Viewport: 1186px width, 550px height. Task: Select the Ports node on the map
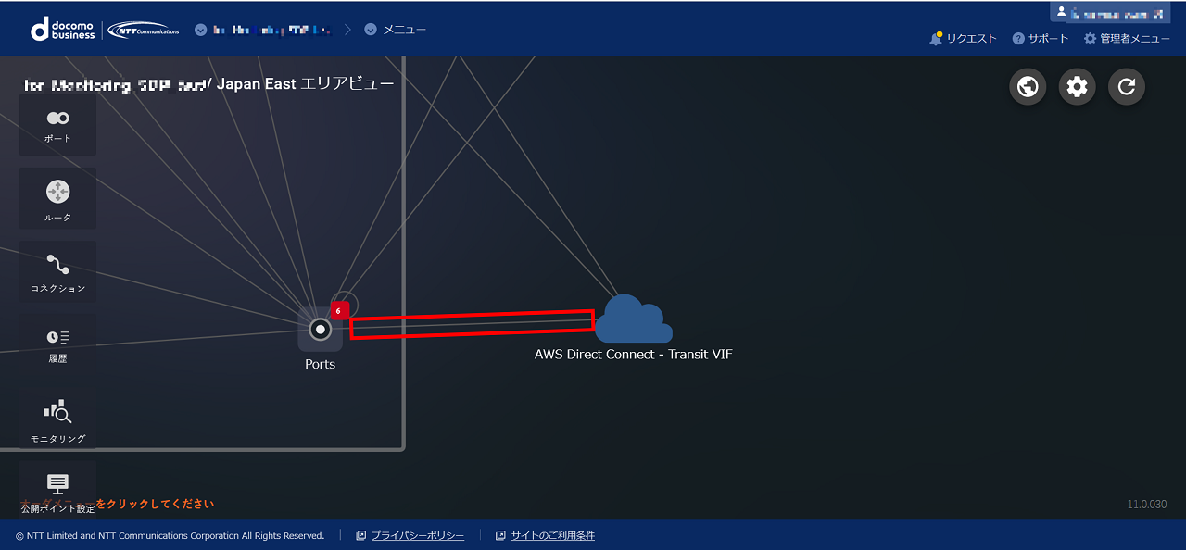tap(320, 330)
